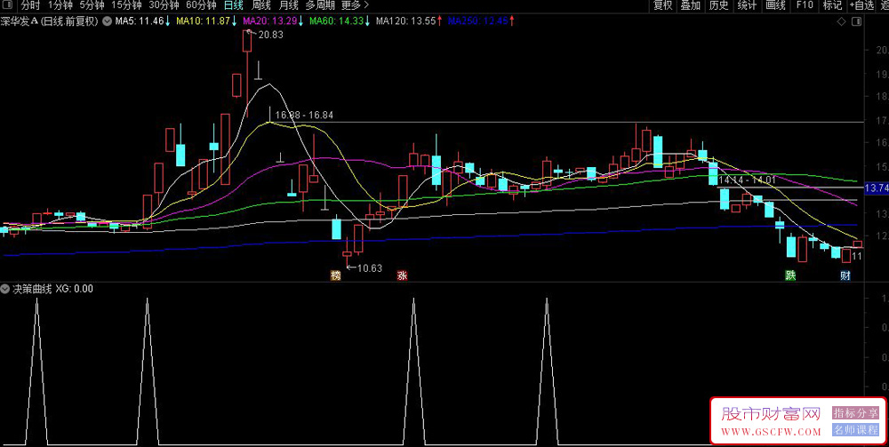Open 统计 statistics button

[748, 5]
